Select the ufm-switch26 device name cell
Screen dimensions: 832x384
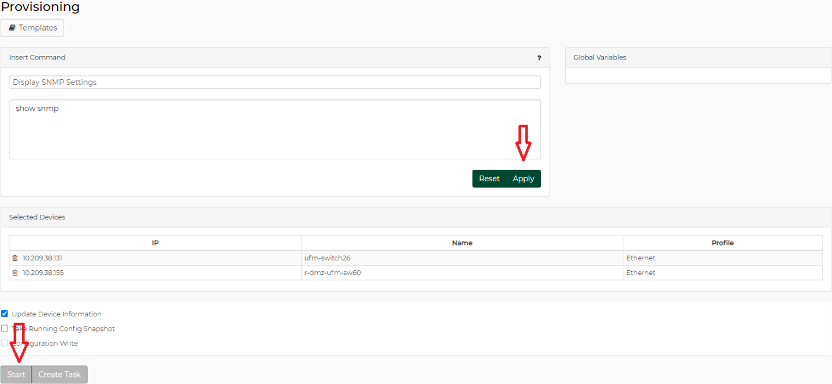pyautogui.click(x=327, y=258)
